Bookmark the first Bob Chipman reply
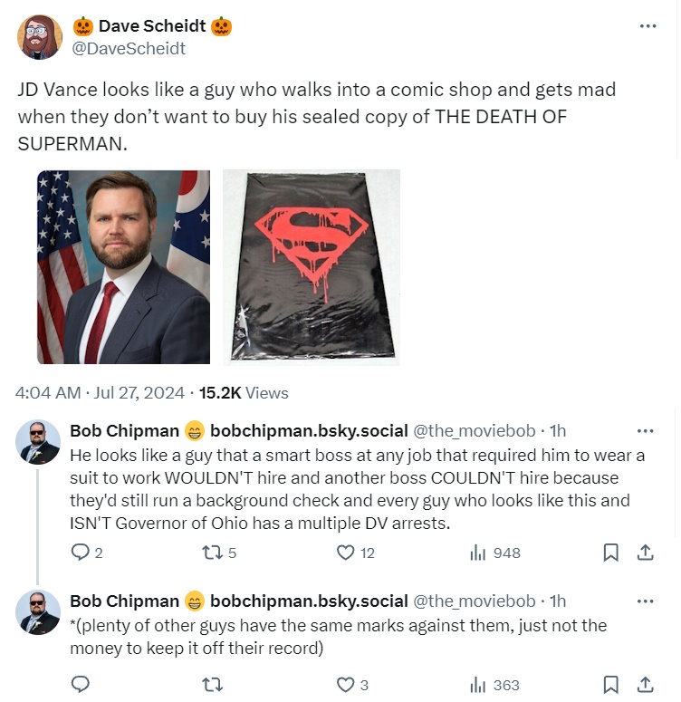The height and width of the screenshot is (702, 681). pyautogui.click(x=611, y=553)
